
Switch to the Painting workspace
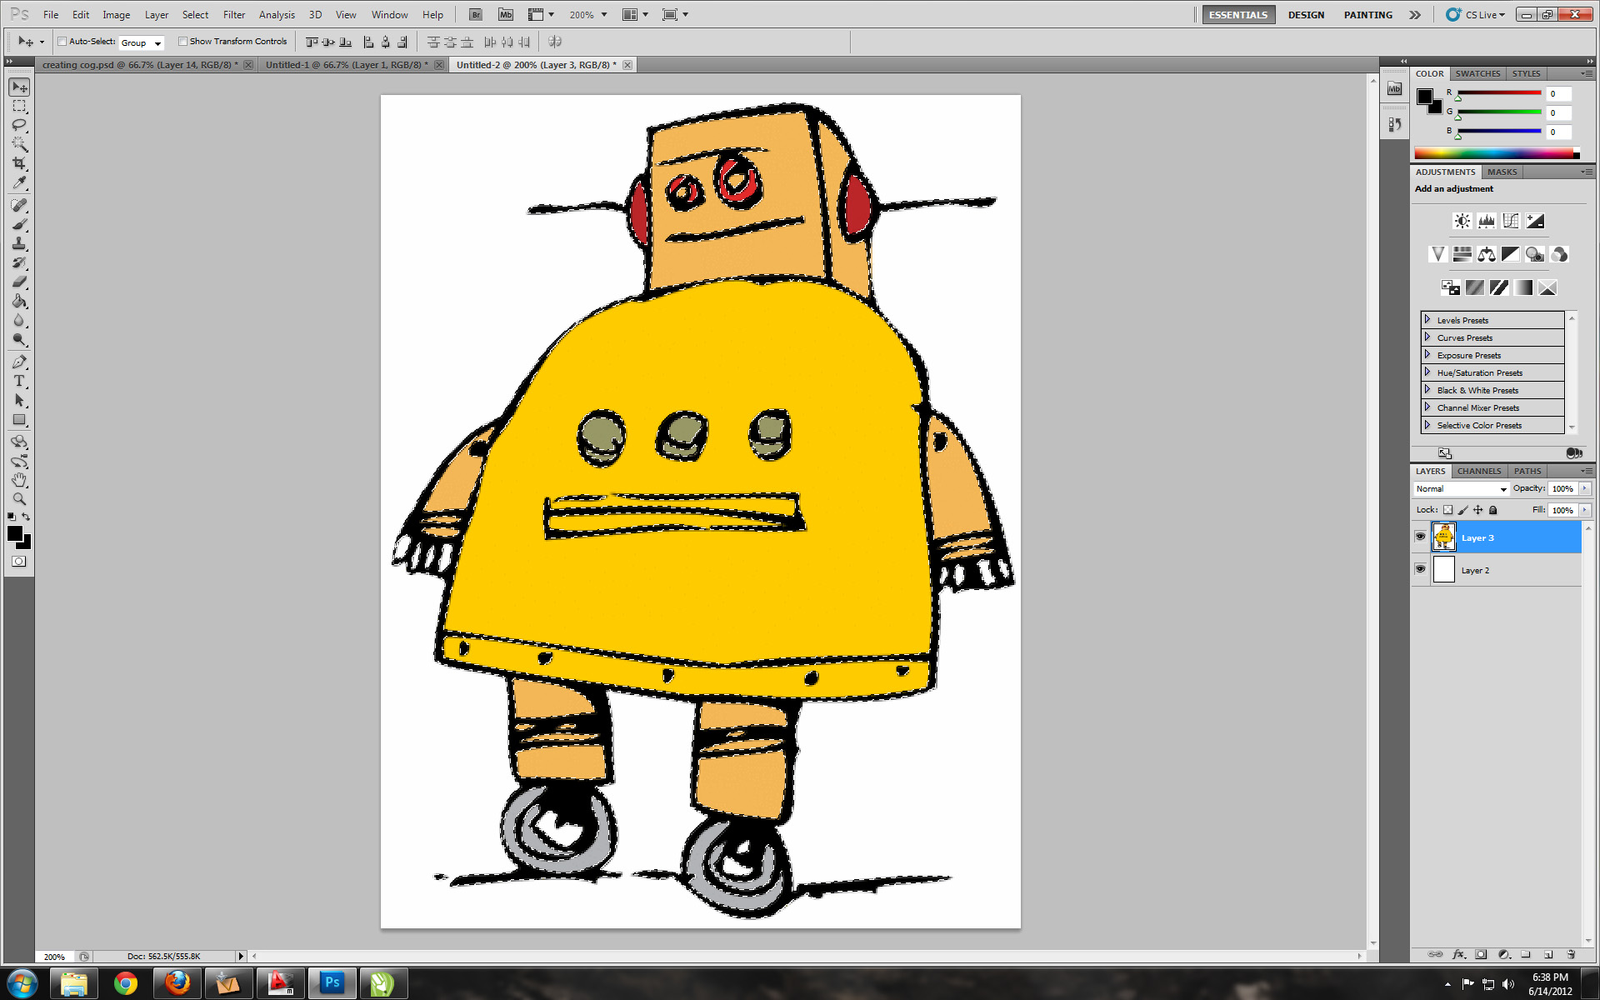tap(1367, 15)
